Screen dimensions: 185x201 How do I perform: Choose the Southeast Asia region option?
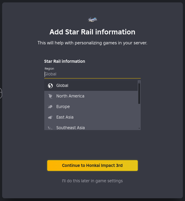[x=71, y=128]
